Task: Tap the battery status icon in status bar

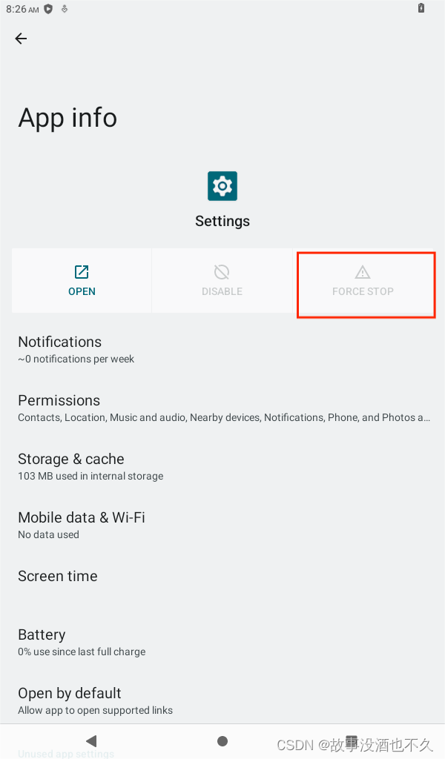Action: tap(421, 8)
